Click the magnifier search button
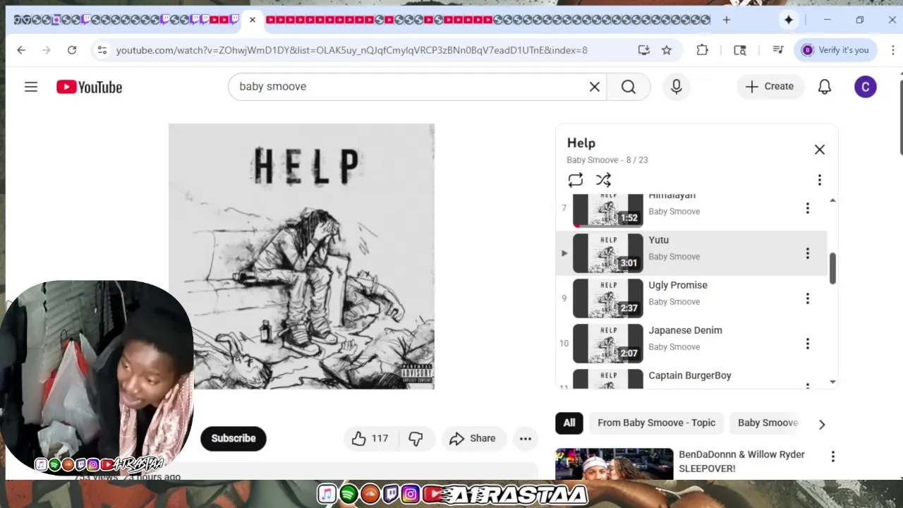Image resolution: width=903 pixels, height=508 pixels. pos(629,86)
